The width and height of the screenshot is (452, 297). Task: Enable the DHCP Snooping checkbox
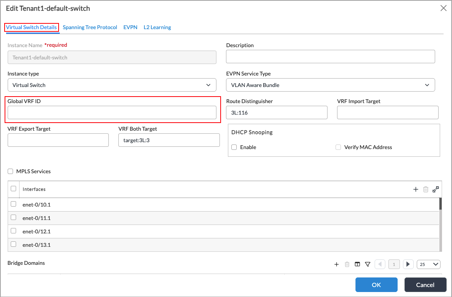pyautogui.click(x=234, y=147)
